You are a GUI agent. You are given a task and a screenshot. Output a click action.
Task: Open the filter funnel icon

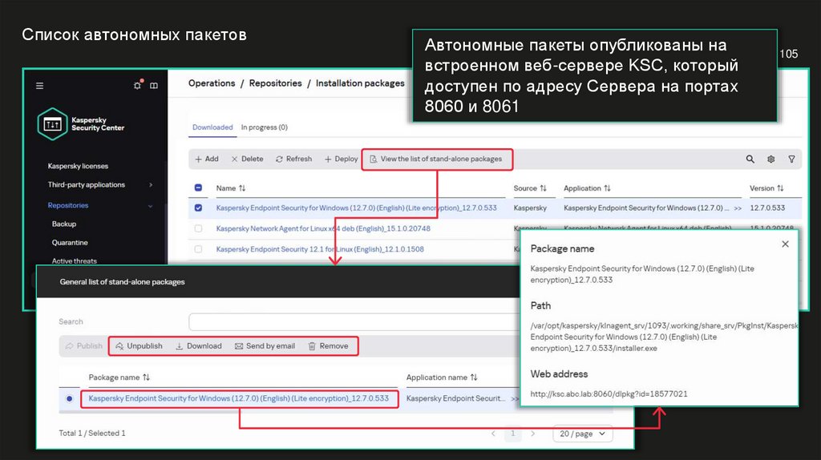[791, 159]
